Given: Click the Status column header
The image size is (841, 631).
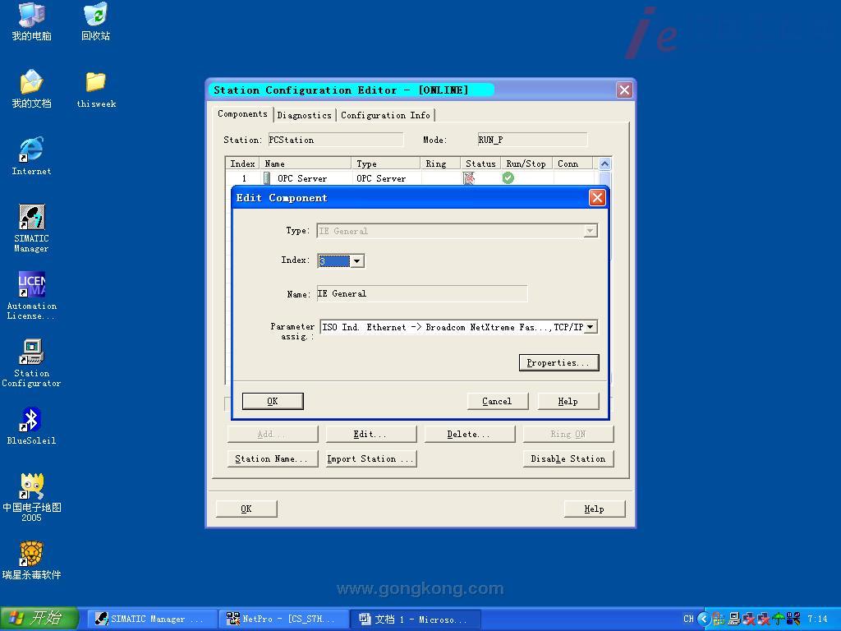Looking at the screenshot, I should click(480, 164).
